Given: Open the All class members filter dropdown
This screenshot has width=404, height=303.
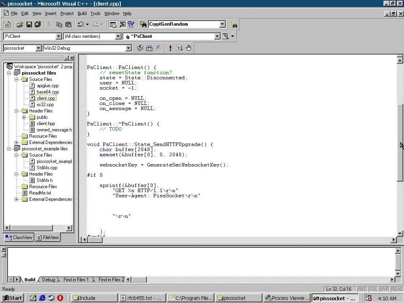Looking at the screenshot, I should tap(118, 36).
